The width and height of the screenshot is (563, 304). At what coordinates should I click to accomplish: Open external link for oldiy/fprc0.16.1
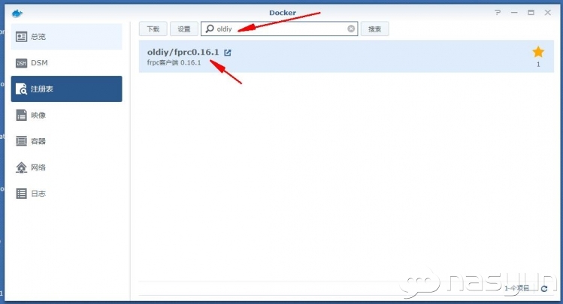click(x=228, y=53)
